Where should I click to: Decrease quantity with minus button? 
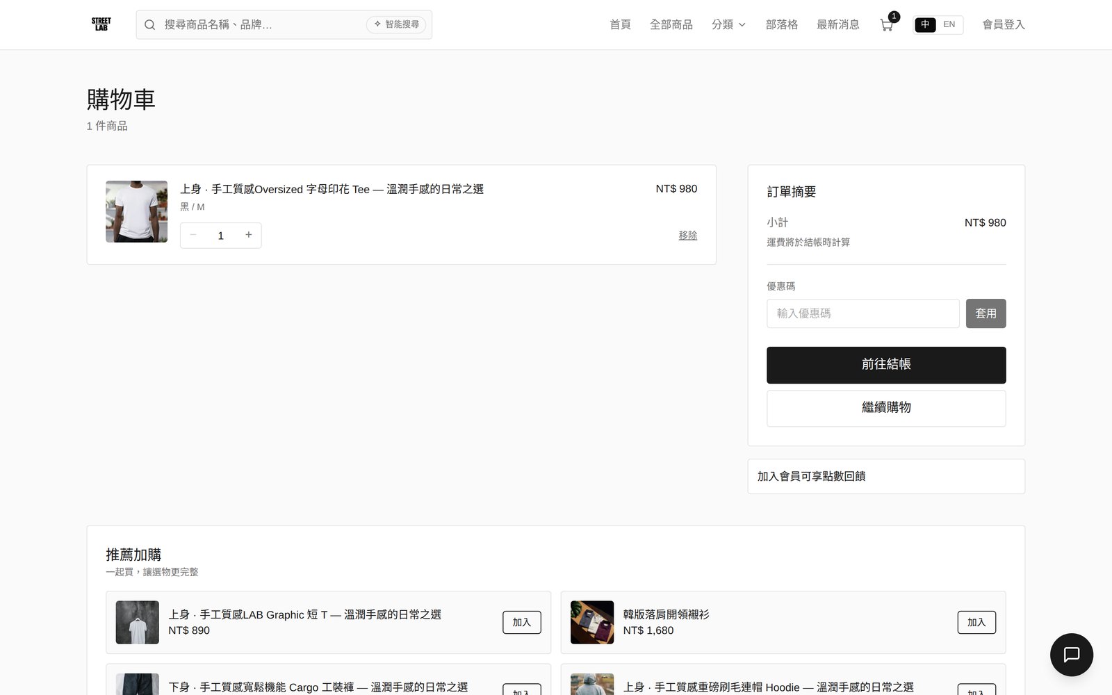[193, 236]
